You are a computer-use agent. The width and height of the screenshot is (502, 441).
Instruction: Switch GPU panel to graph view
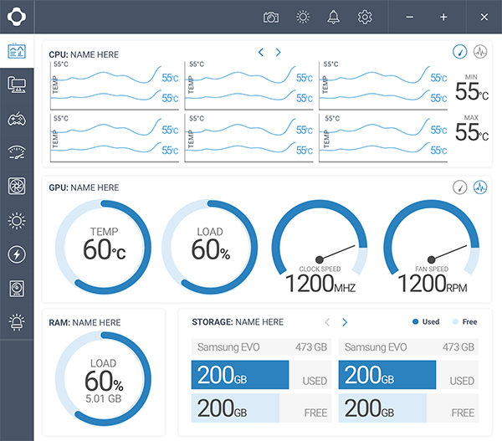(480, 187)
